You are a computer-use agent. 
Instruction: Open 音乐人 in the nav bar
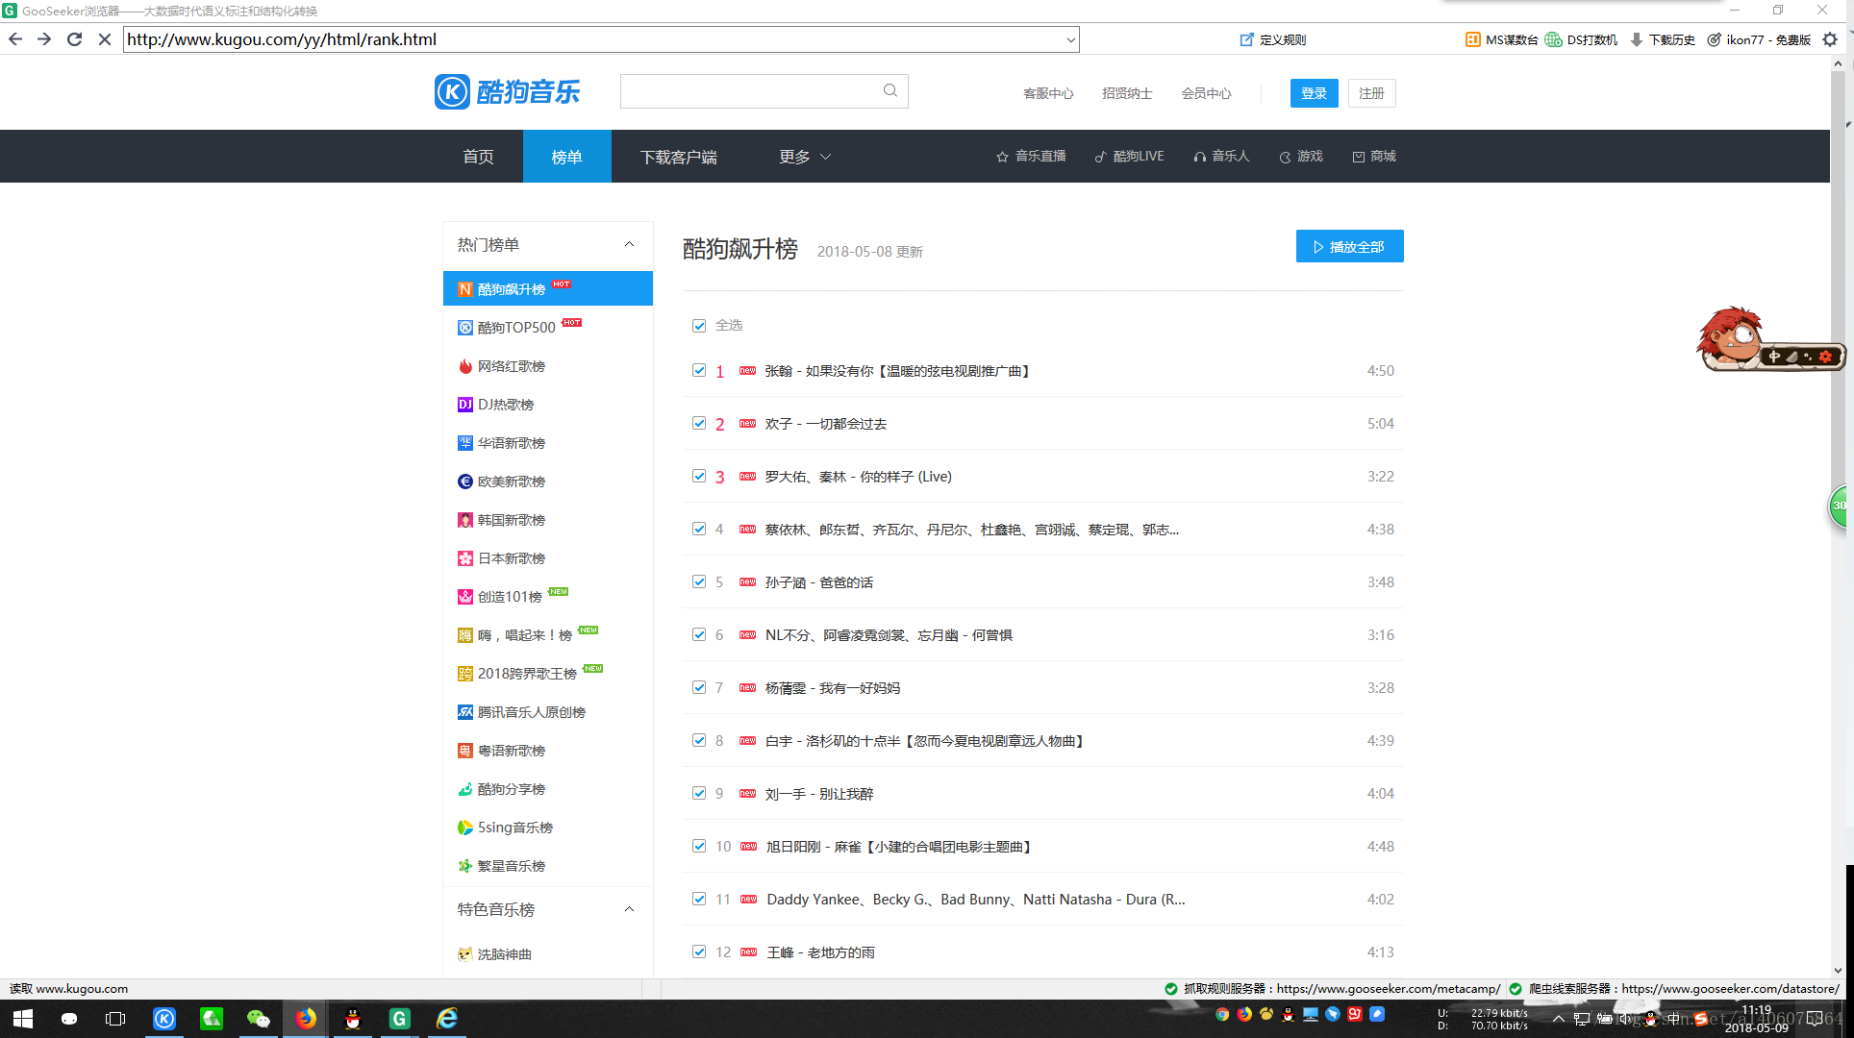(x=1221, y=156)
